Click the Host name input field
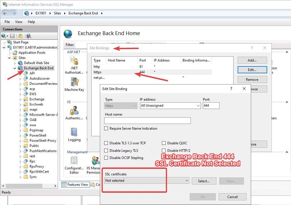 [147, 120]
